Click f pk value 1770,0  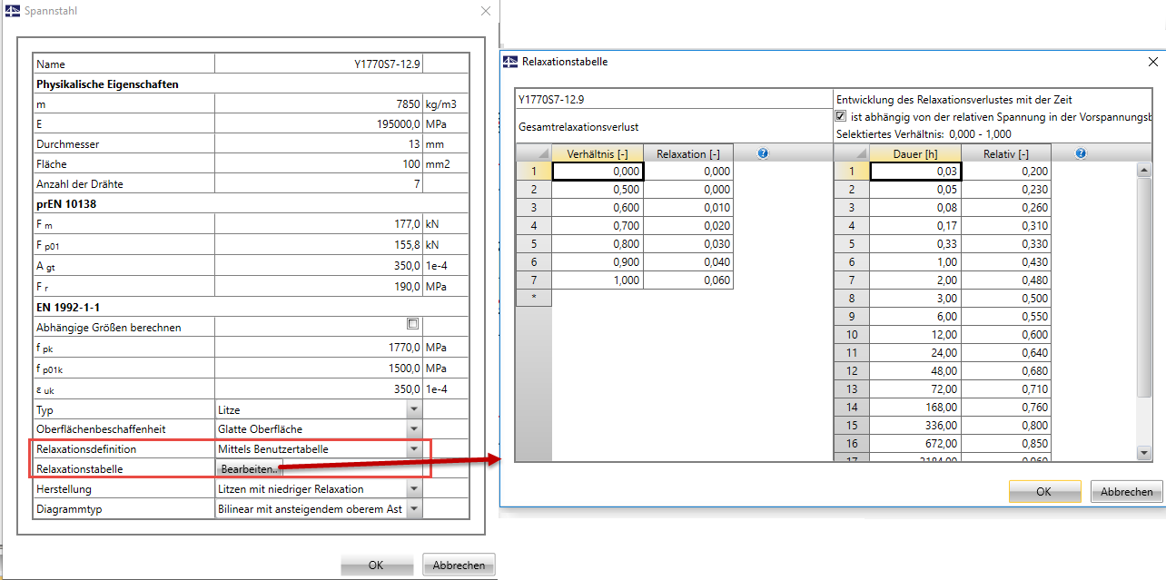click(x=319, y=348)
